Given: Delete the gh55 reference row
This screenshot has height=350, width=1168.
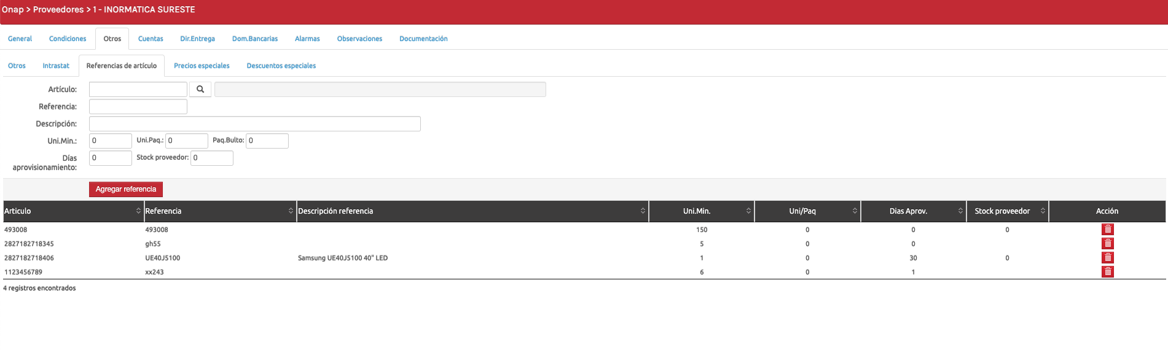Looking at the screenshot, I should 1107,244.
